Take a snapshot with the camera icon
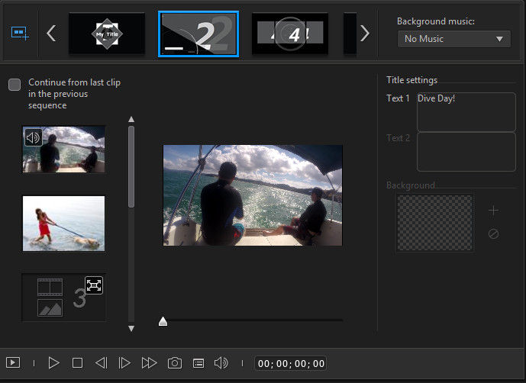Screen dimensions: 526x383 click(174, 363)
